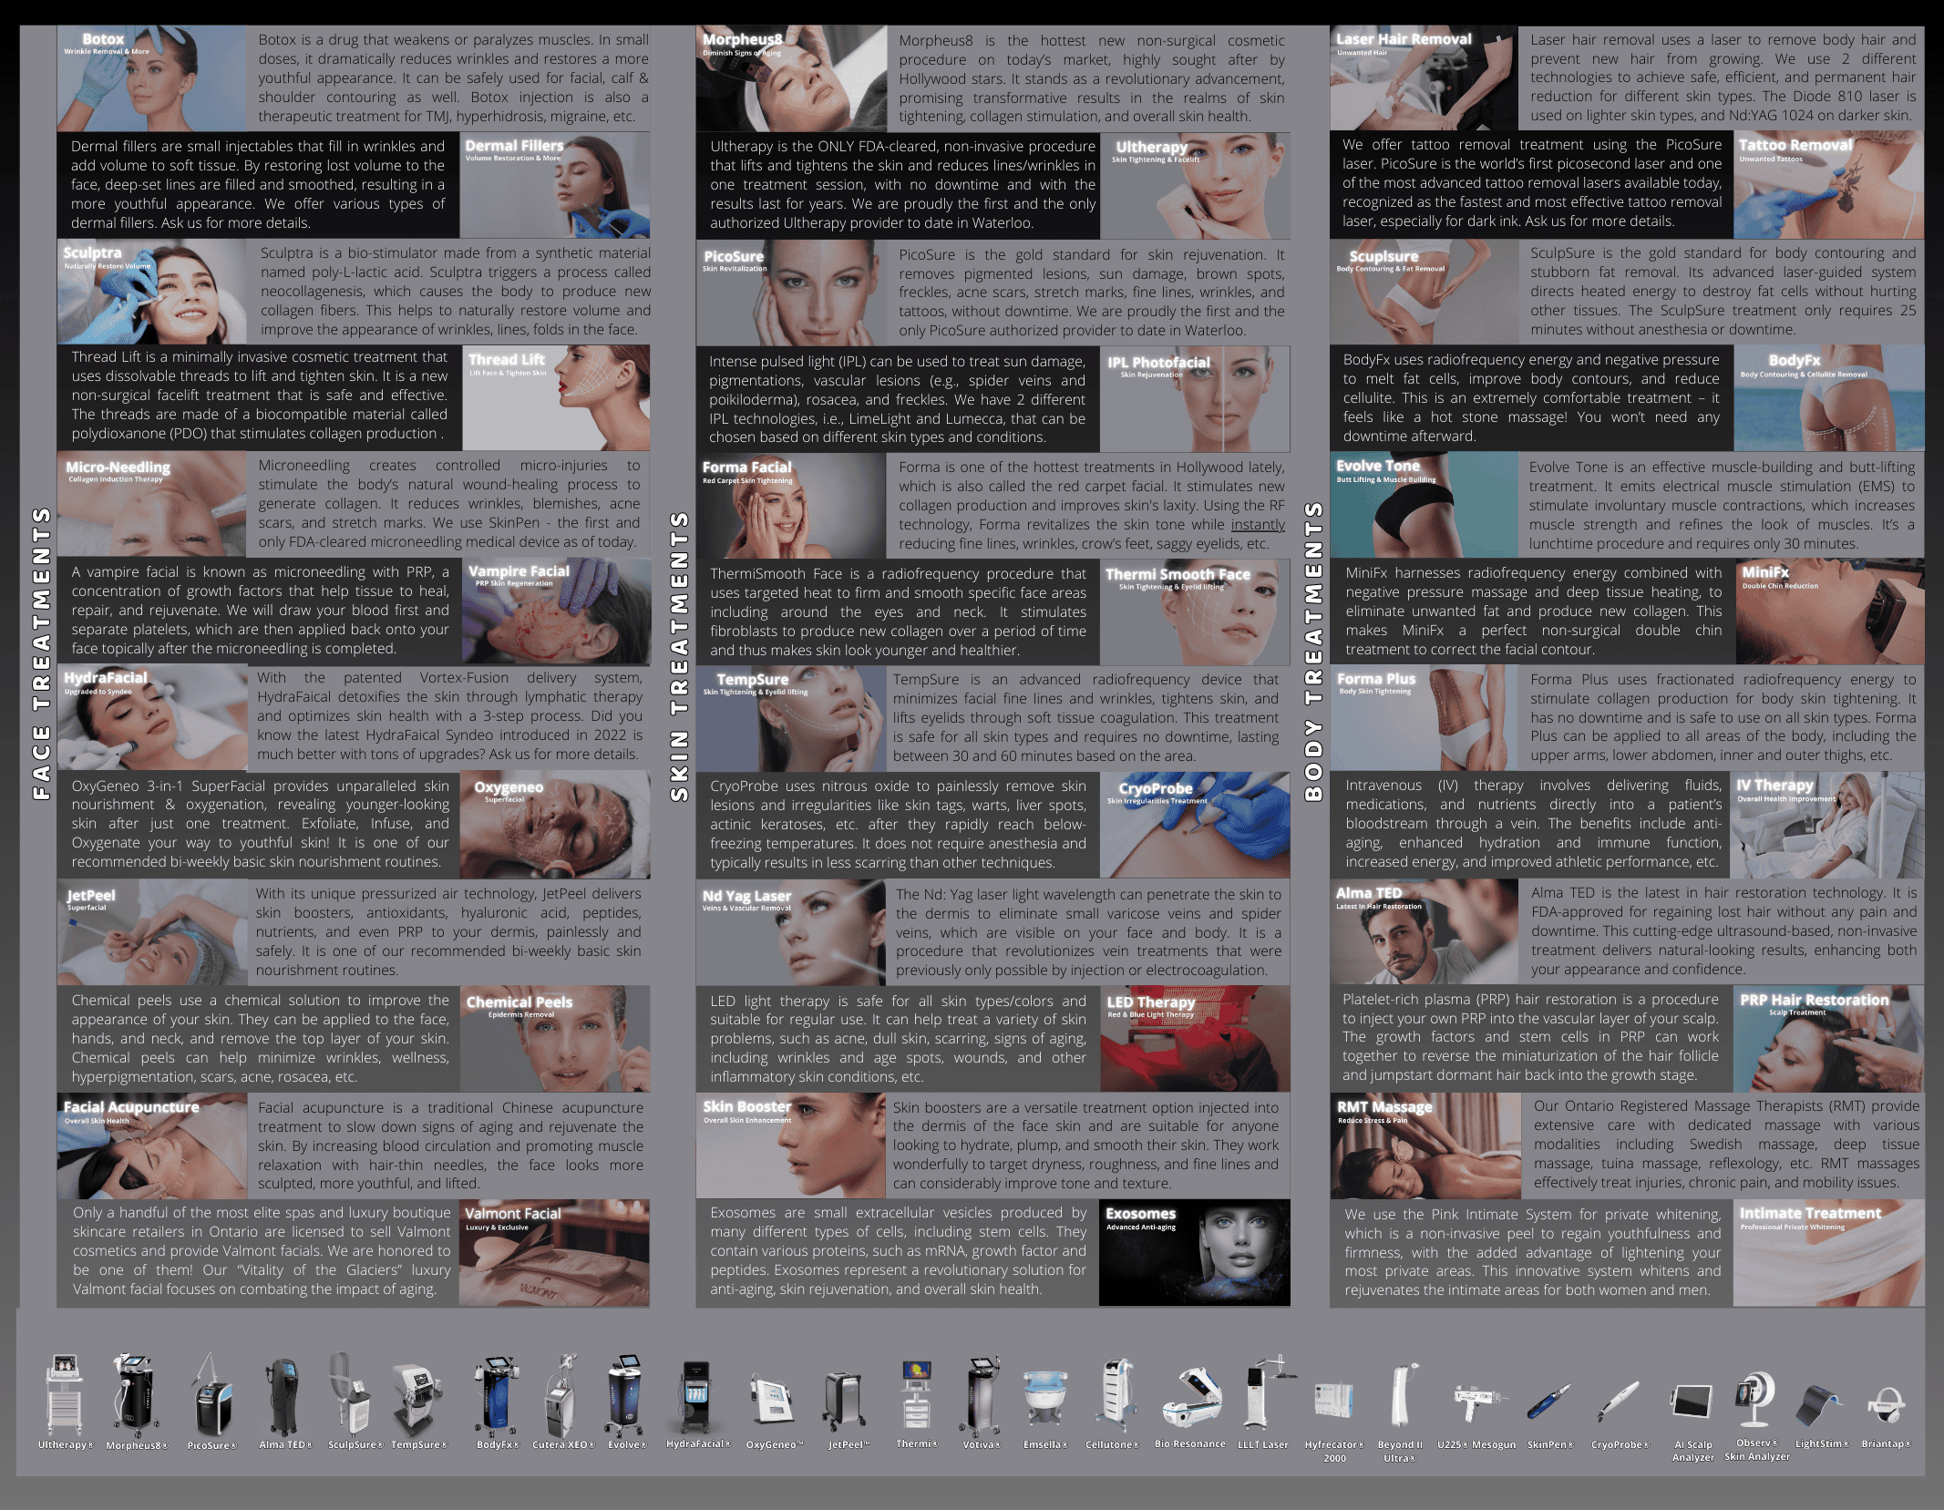
Task: Click the Facial Acupuncture treatment photo
Action: point(152,1145)
